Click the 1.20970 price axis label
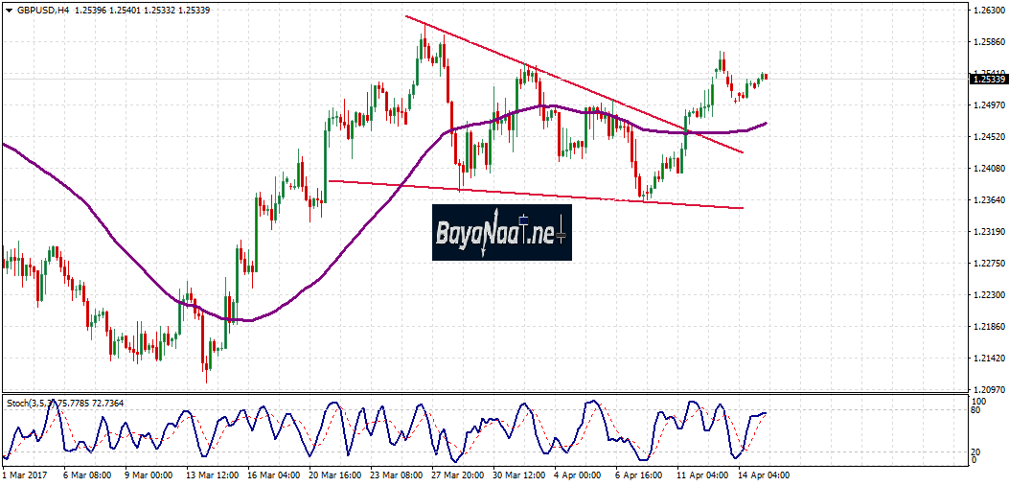This screenshot has width=1009, height=486. pos(987,390)
